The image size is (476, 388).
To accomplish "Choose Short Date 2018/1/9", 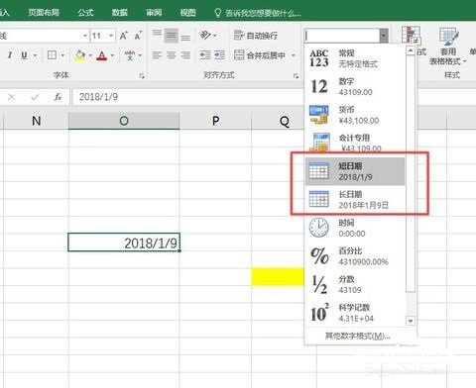I will pos(355,171).
